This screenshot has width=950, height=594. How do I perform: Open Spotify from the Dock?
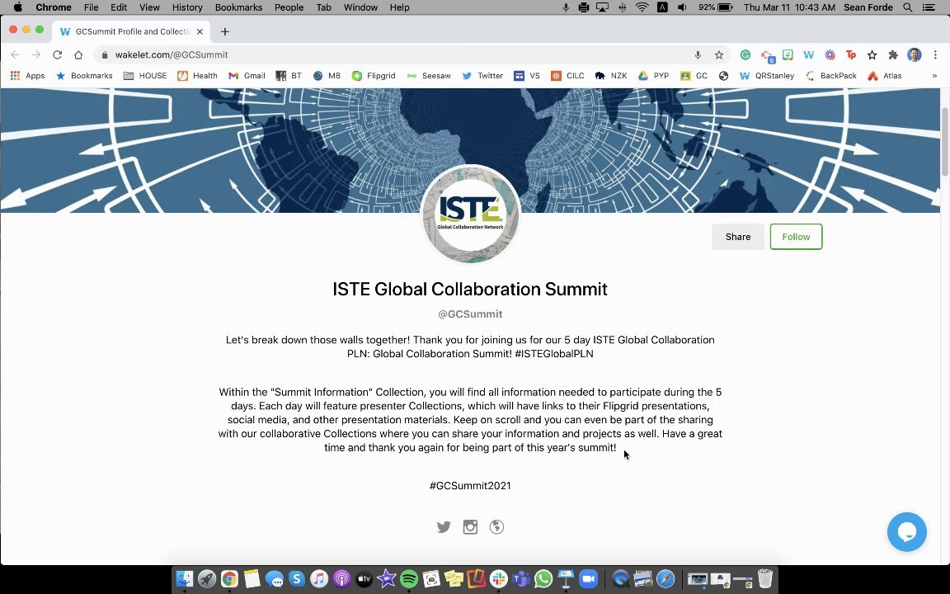click(x=409, y=579)
